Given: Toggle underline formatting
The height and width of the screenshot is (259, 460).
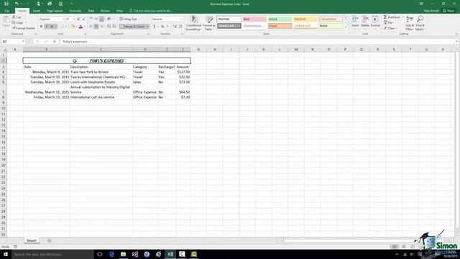Looking at the screenshot, I should tap(52, 27).
